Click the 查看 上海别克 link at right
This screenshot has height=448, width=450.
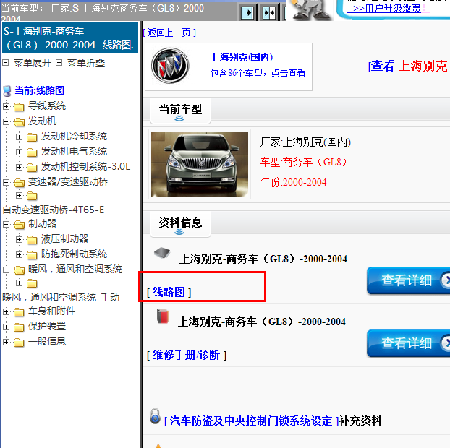pos(408,66)
